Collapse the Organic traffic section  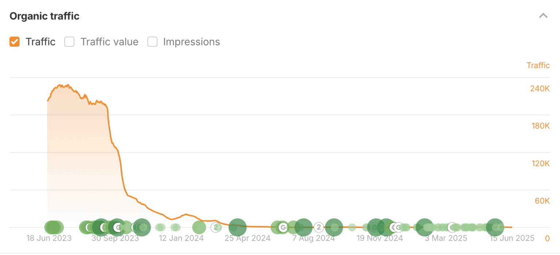tap(543, 16)
